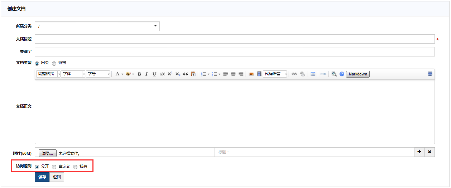Align text to the left
451x188 pixels.
coord(225,74)
